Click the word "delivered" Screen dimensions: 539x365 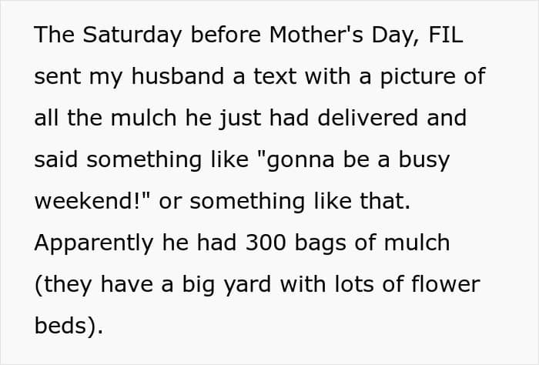(x=368, y=118)
